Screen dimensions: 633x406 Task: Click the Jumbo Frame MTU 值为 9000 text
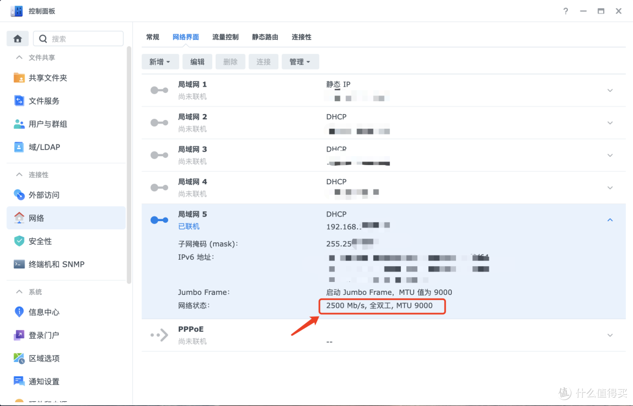[x=389, y=293]
